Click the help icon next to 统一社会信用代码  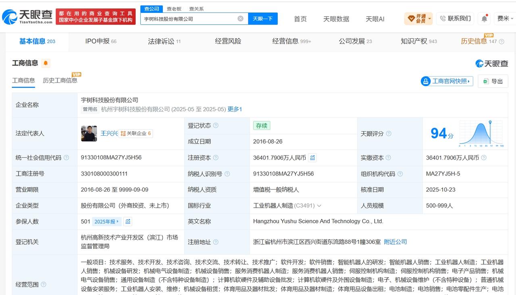[66, 158]
